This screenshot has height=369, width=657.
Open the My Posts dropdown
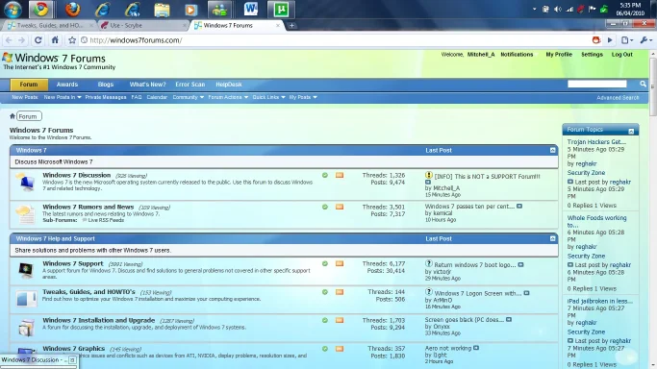click(303, 97)
